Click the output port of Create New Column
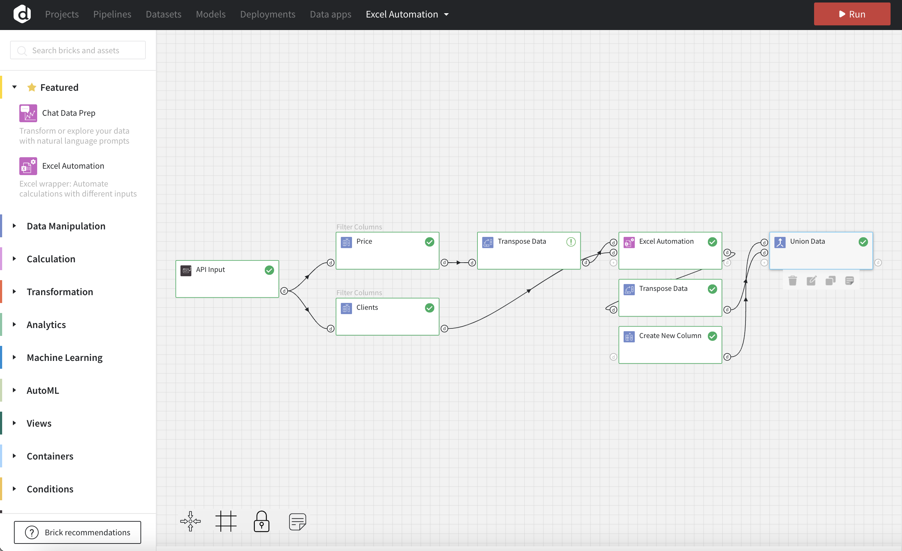902x551 pixels. coord(727,357)
